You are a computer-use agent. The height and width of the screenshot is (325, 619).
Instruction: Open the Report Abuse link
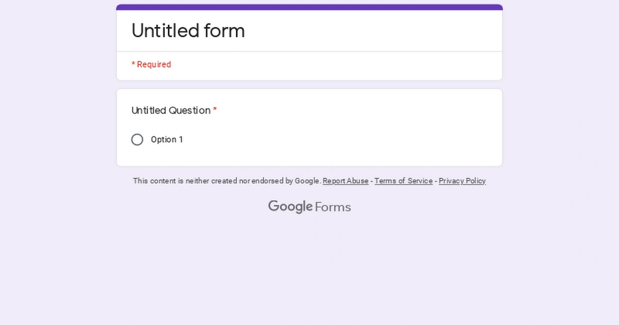345,181
